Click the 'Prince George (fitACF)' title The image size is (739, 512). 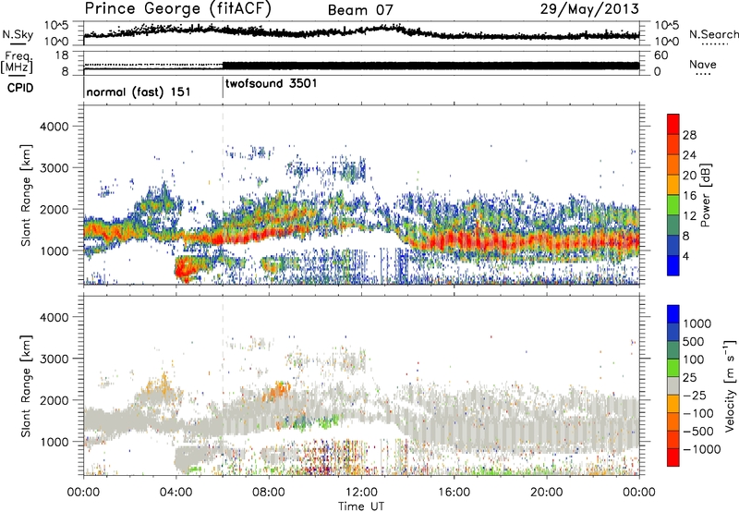tap(178, 8)
